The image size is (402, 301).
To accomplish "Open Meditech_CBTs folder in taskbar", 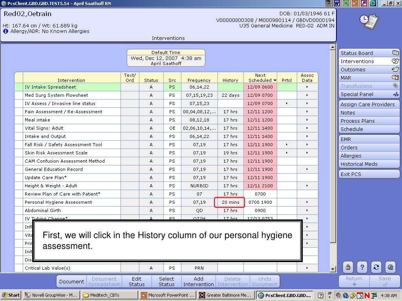I will click(110, 295).
